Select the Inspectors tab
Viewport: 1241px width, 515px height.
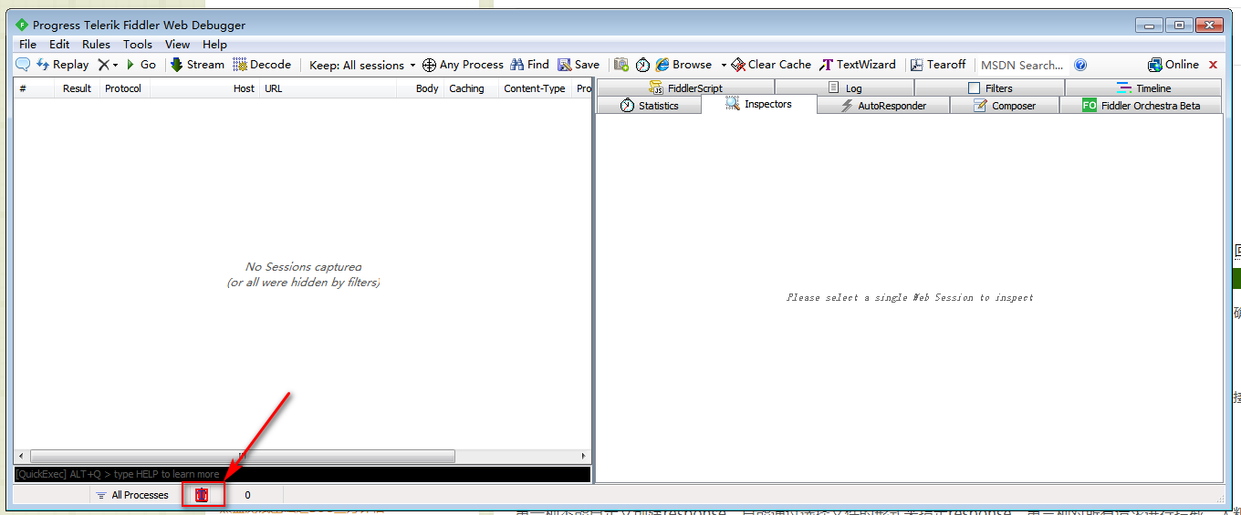[x=759, y=104]
